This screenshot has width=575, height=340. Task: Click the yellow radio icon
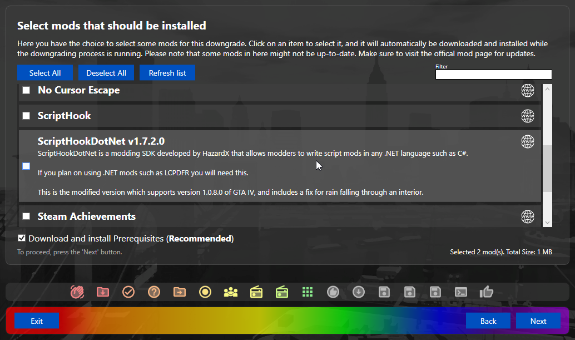pos(256,292)
